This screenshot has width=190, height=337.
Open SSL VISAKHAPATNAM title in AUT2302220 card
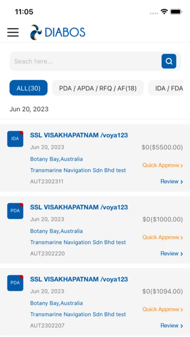pos(79,207)
